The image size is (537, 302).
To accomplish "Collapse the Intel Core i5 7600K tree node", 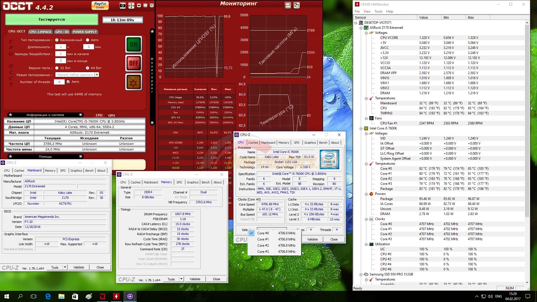I will (x=361, y=129).
